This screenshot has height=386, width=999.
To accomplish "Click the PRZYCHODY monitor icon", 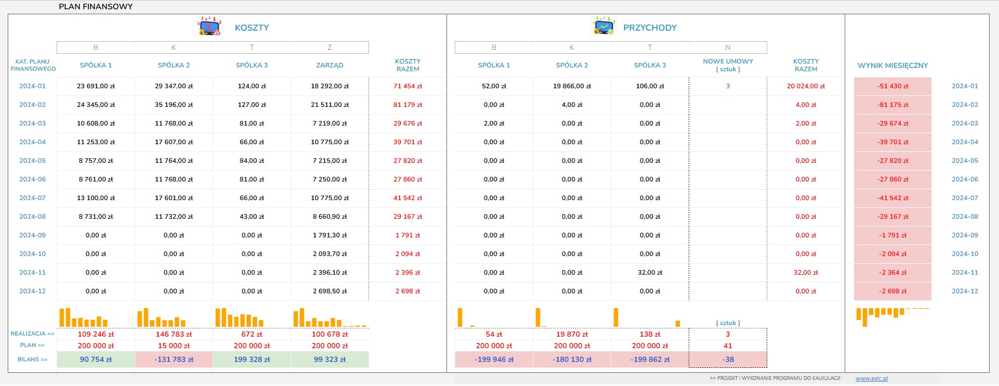I will pos(604,27).
